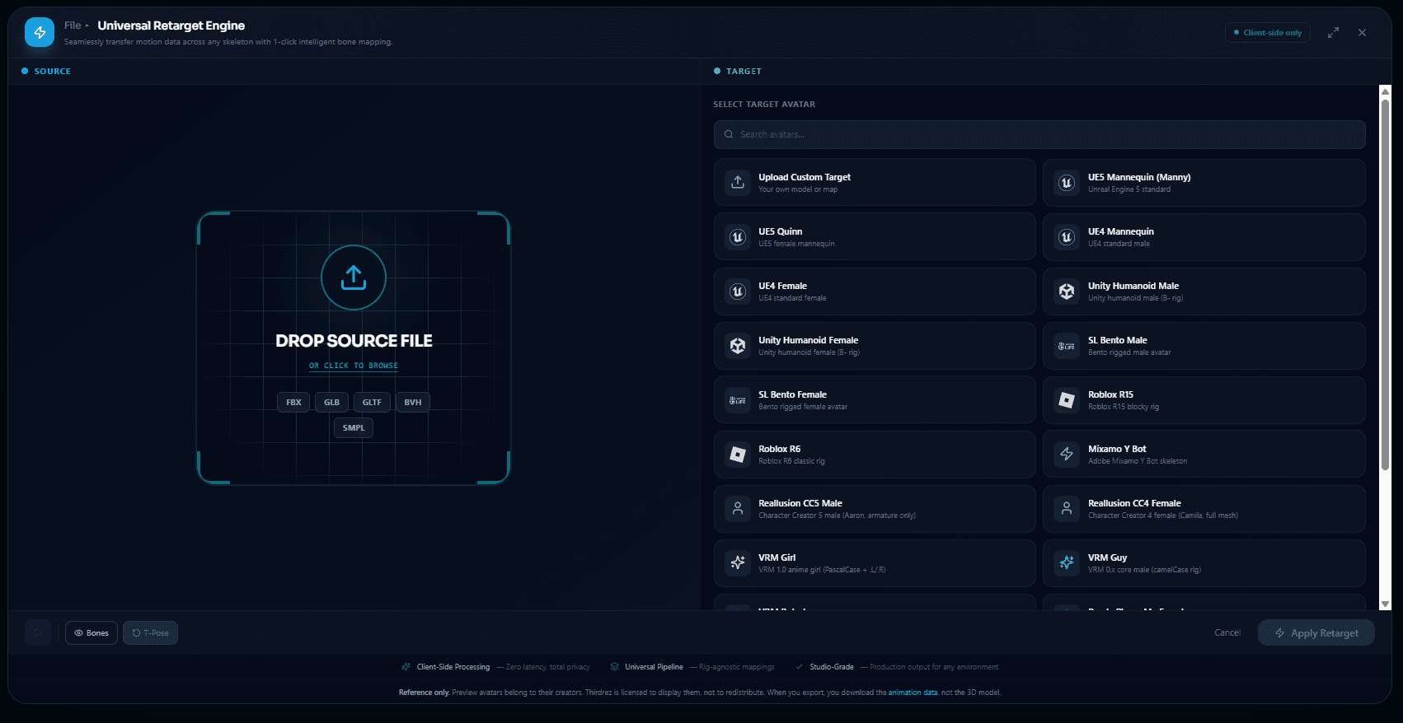The width and height of the screenshot is (1403, 723).
Task: Click the scrollbar down arrow
Action: pos(1385,604)
